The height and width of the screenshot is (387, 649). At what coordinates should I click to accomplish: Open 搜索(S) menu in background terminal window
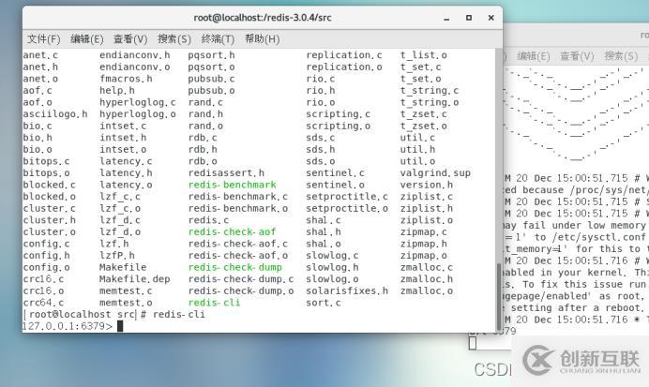click(x=621, y=56)
